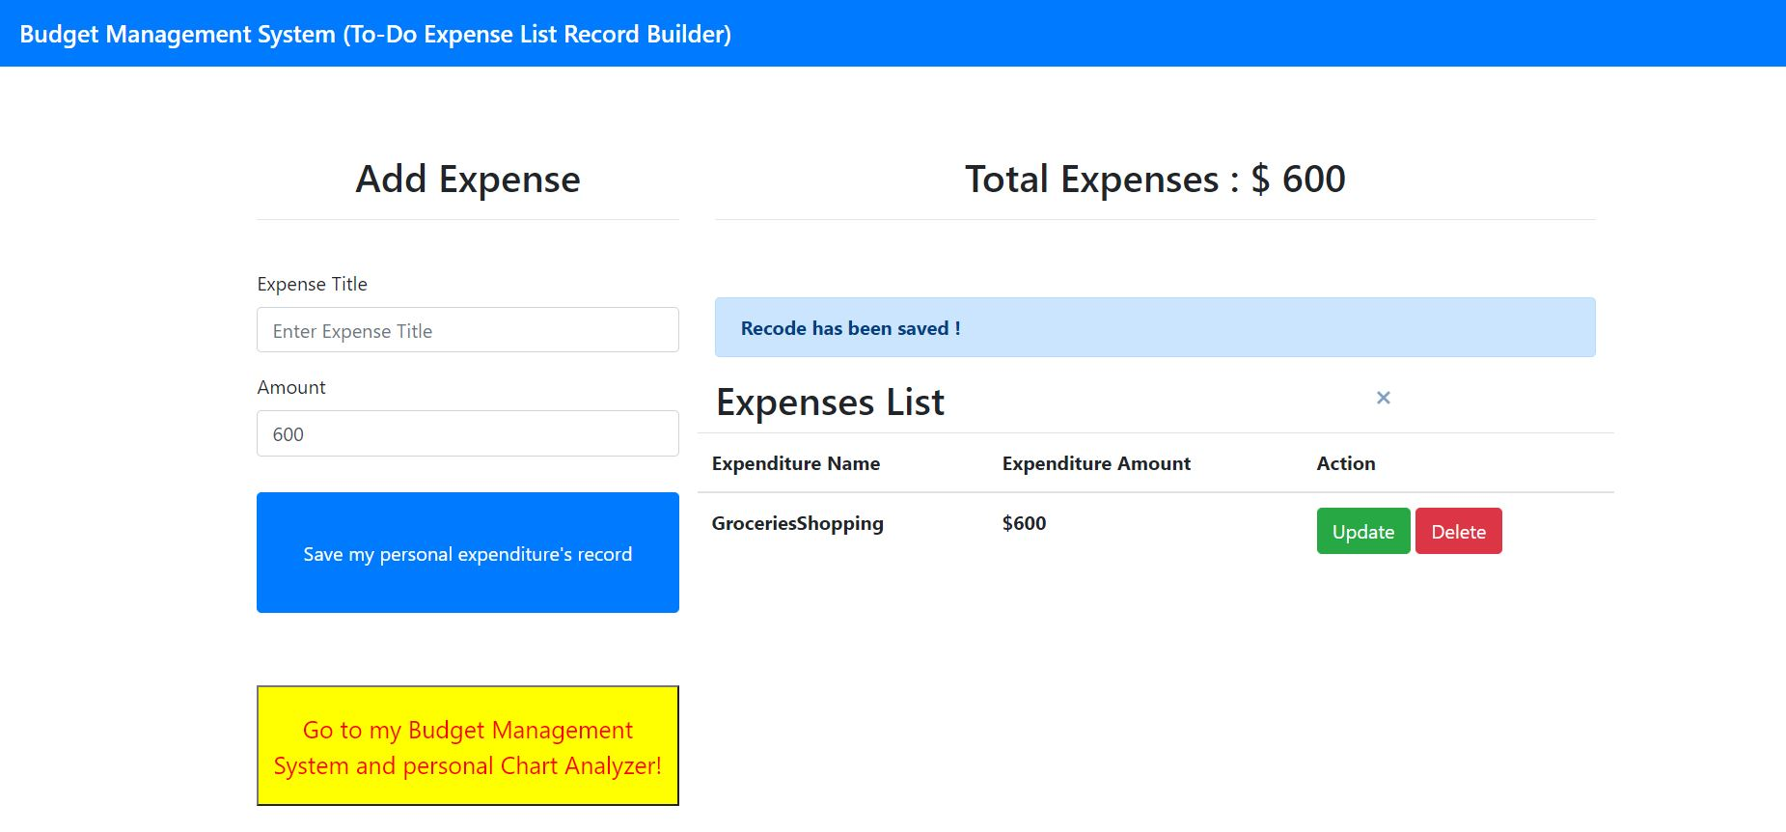This screenshot has width=1786, height=832.
Task: Click the Amount label text
Action: coord(290,387)
